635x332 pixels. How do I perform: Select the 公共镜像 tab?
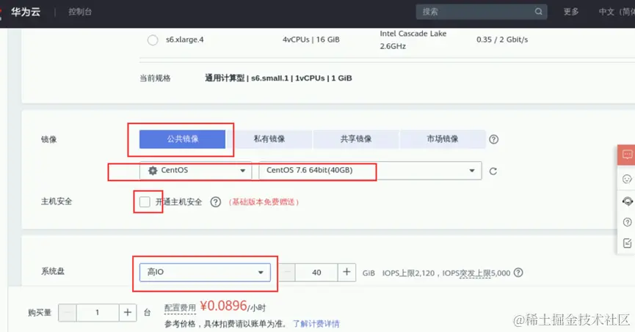182,139
